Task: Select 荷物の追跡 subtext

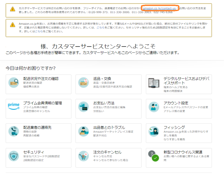Action: tap(30, 132)
